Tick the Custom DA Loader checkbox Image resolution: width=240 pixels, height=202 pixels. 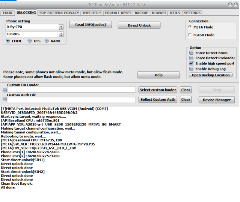5,90
